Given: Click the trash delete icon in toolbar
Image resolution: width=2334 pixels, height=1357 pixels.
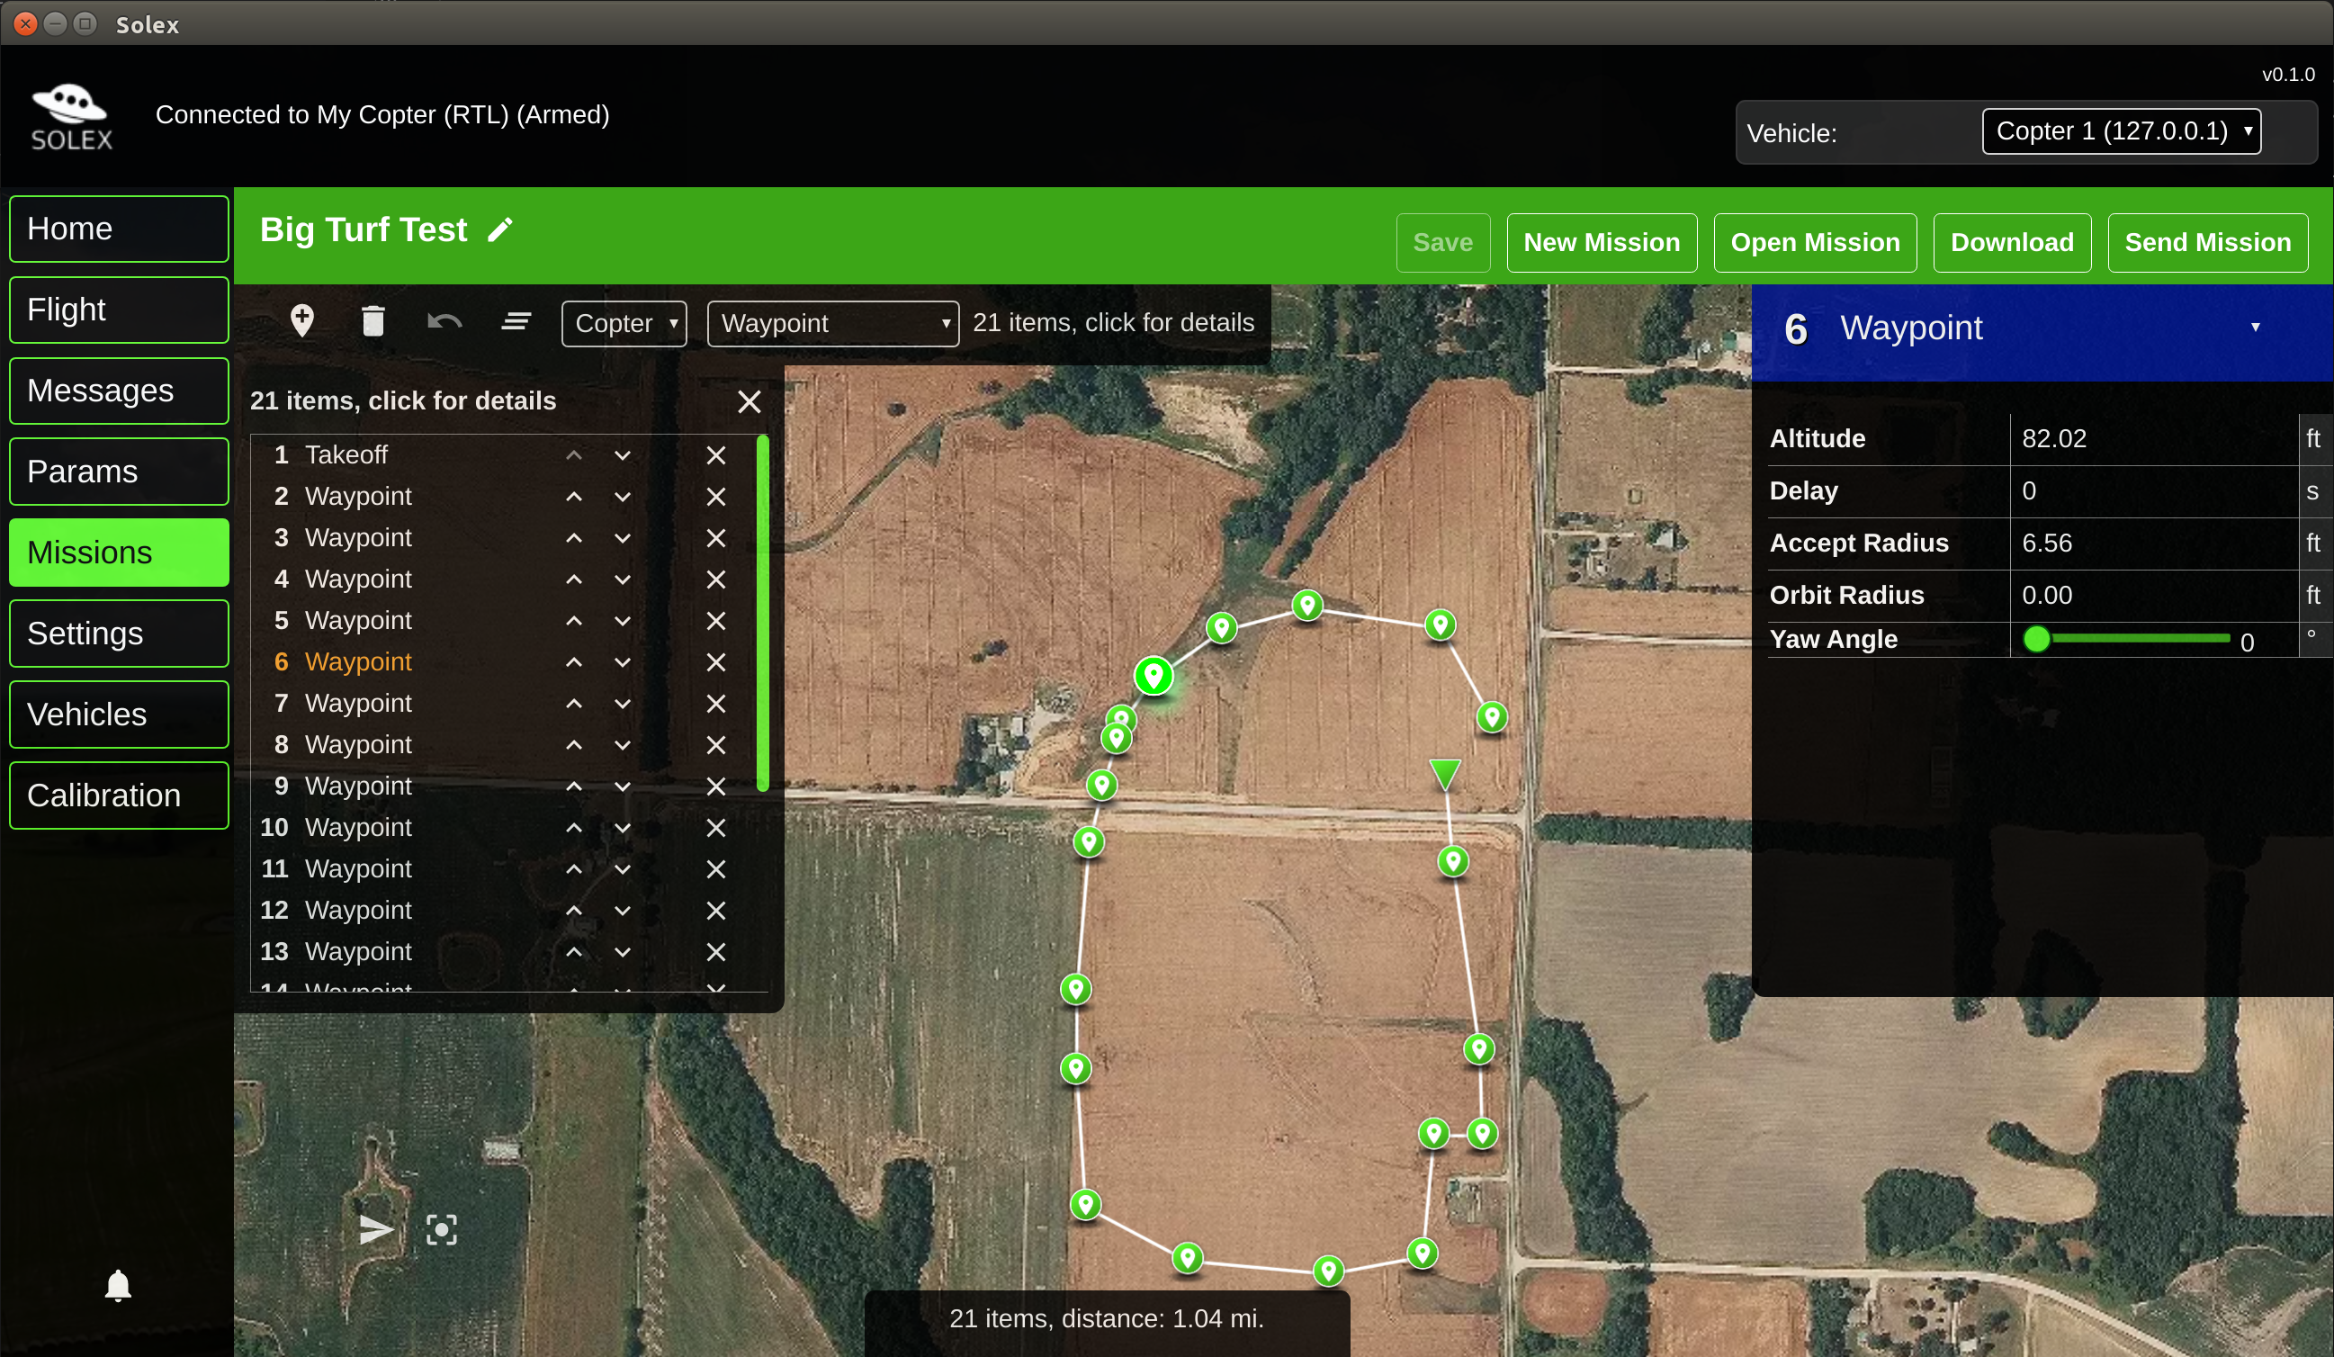Looking at the screenshot, I should coord(373,321).
